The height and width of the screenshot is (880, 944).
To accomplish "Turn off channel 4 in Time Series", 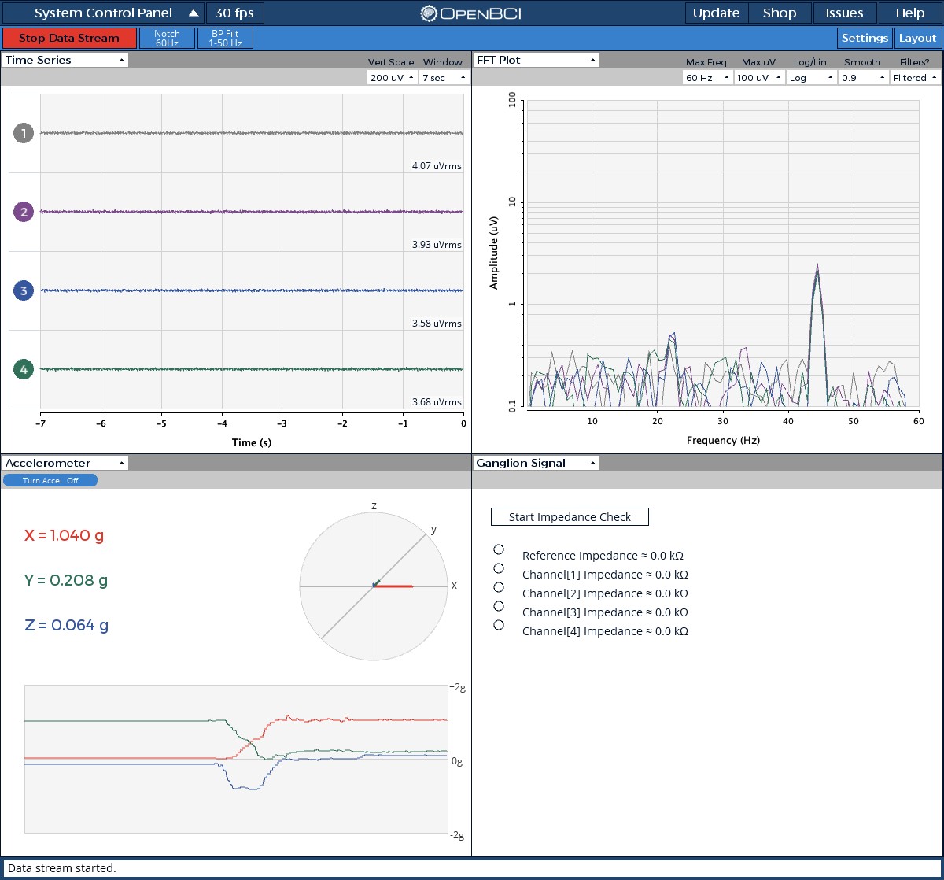I will 23,369.
